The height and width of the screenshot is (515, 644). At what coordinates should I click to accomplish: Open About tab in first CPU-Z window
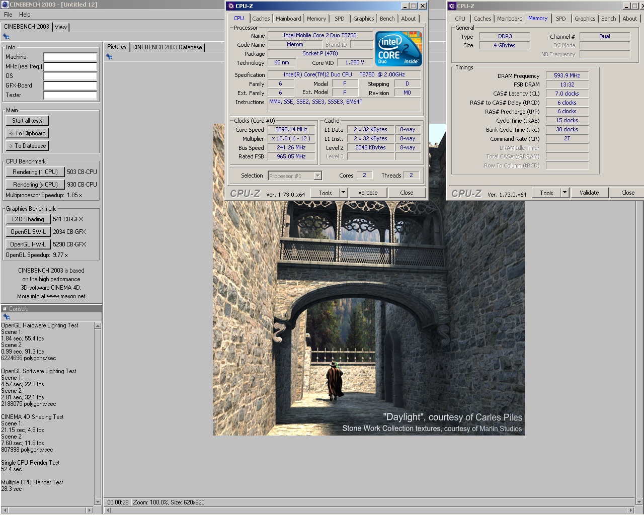pos(409,19)
